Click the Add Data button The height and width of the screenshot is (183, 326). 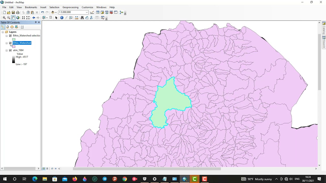(53, 12)
